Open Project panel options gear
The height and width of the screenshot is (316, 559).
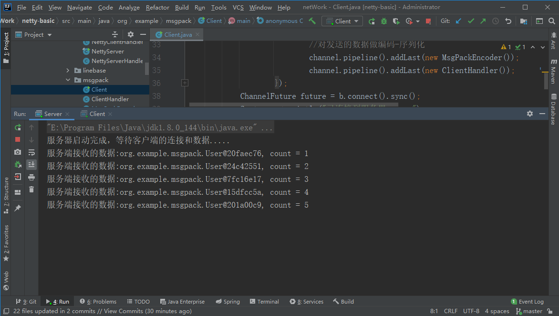(x=131, y=34)
